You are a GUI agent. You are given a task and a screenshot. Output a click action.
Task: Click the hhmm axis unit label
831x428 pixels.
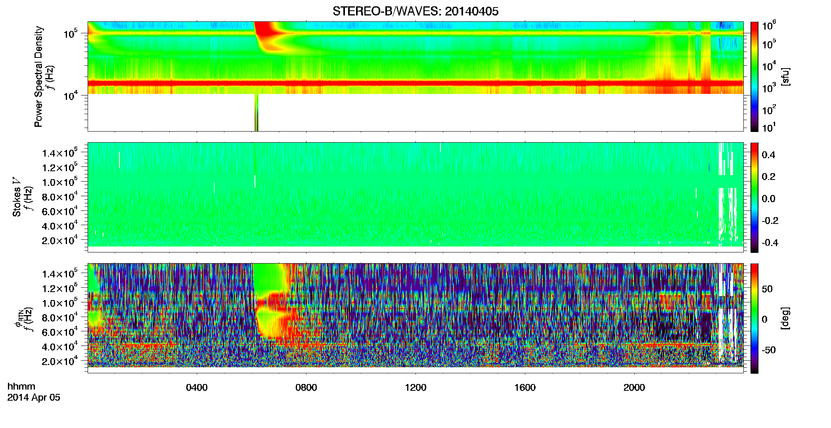[21, 387]
